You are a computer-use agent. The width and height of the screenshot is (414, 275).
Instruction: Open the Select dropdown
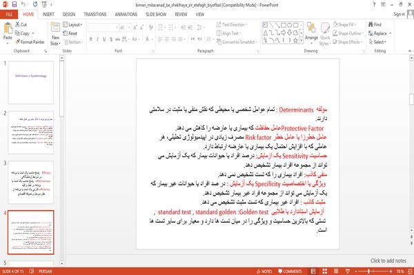tap(377, 42)
